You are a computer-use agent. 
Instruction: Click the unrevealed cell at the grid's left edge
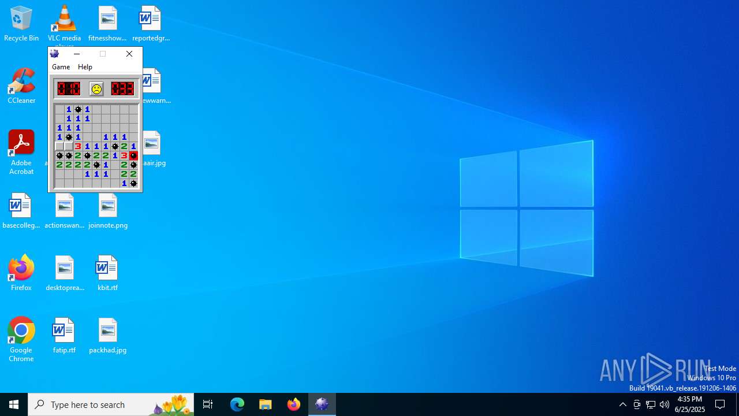[x=59, y=146]
